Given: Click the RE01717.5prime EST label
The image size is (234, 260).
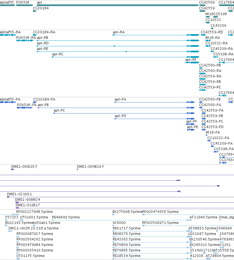Looking at the screenshot, I should click(126, 228).
